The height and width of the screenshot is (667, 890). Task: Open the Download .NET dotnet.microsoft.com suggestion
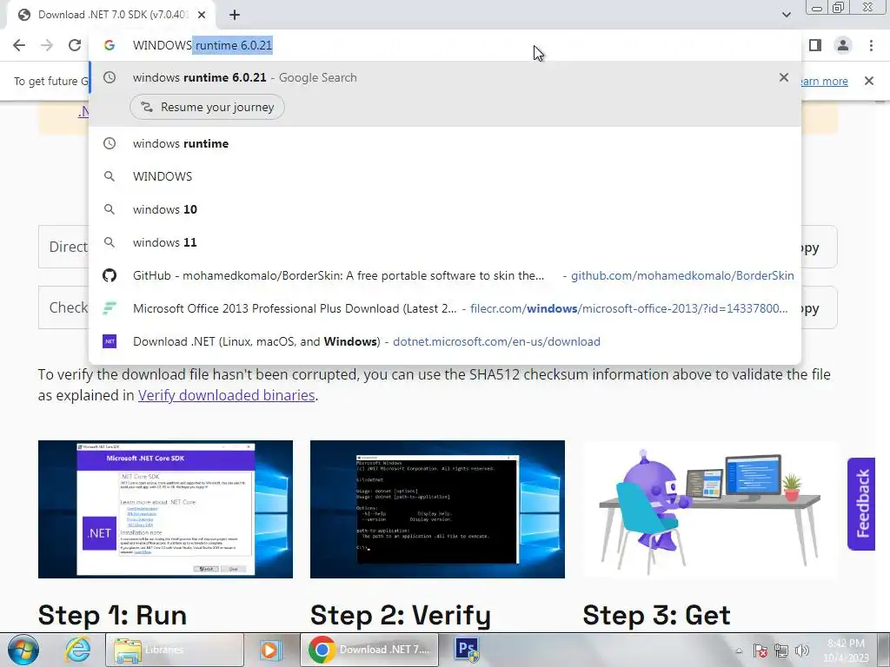coord(445,341)
